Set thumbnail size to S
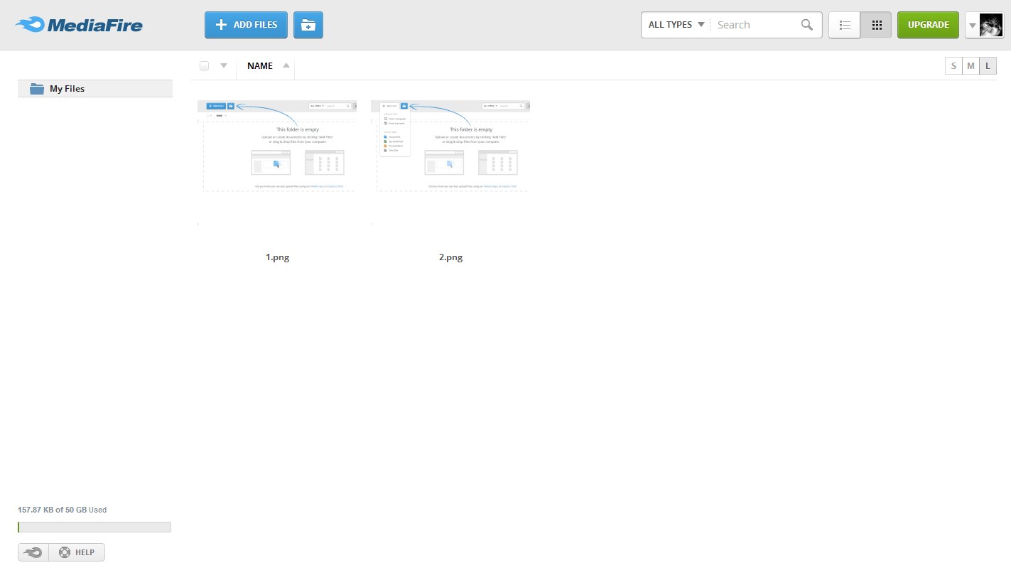This screenshot has height=563, width=1011. [953, 66]
